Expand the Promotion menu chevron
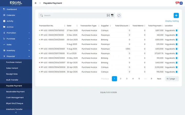185x115 pixels. pyautogui.click(x=29, y=33)
